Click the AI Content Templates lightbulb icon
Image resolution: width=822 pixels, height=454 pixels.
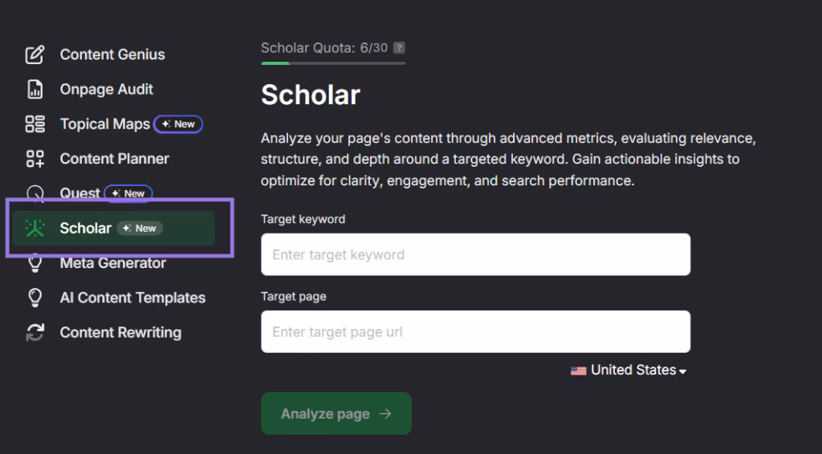[35, 298]
